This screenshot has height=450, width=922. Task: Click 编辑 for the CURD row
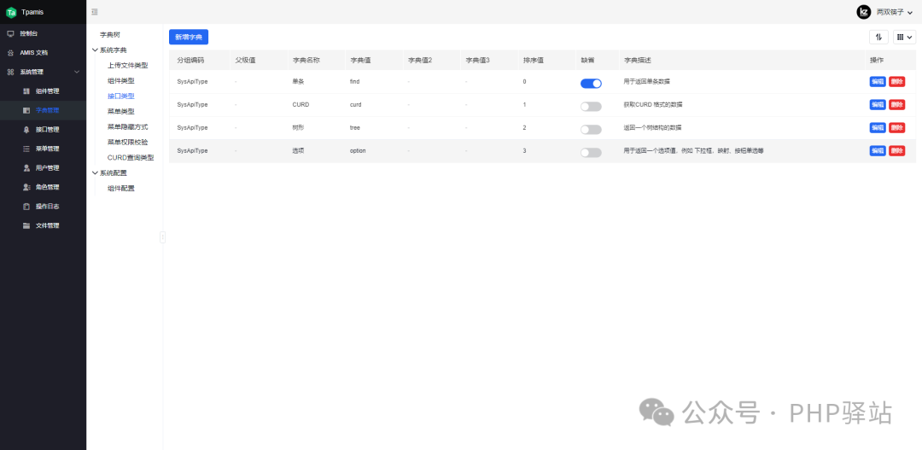(x=878, y=105)
